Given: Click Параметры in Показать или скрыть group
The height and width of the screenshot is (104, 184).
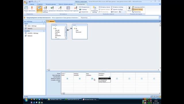Looking at the screenshot, I should [136, 12].
